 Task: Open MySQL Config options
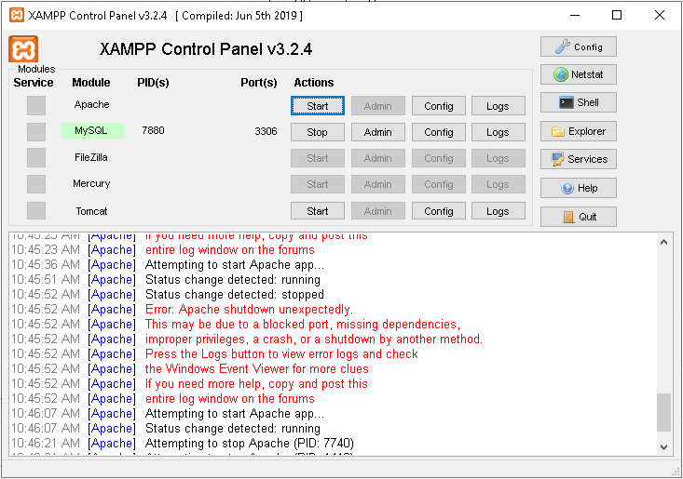pos(439,132)
